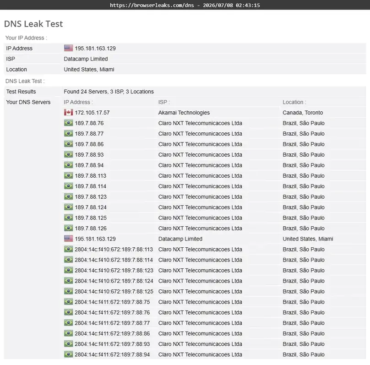This screenshot has width=370, height=365.
Task: Click the DNS server address 189.7.88.93
Action: pos(89,155)
